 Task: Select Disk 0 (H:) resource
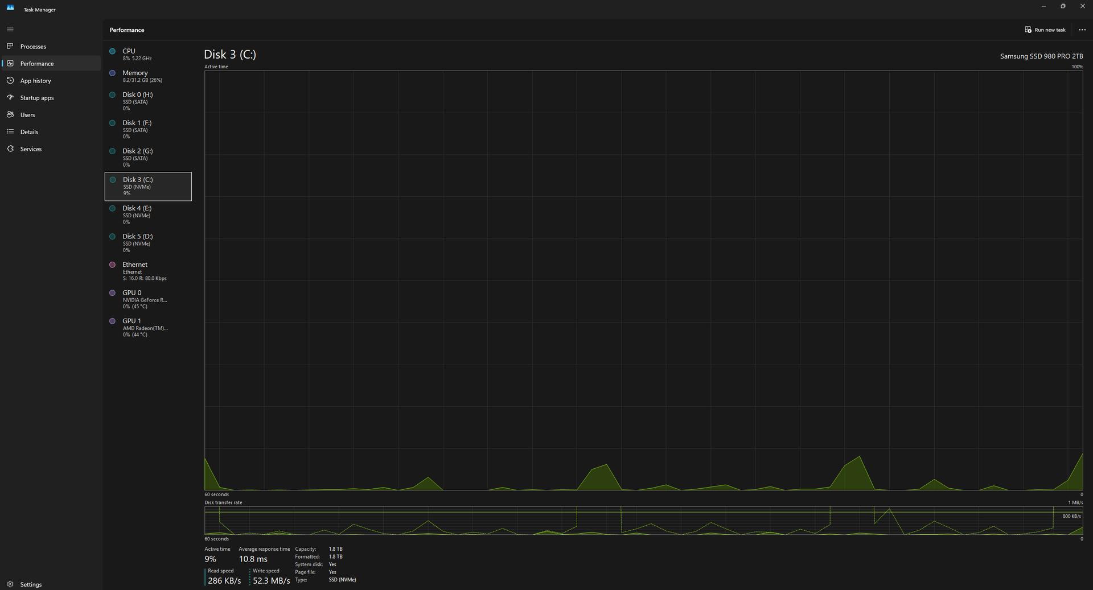point(148,101)
